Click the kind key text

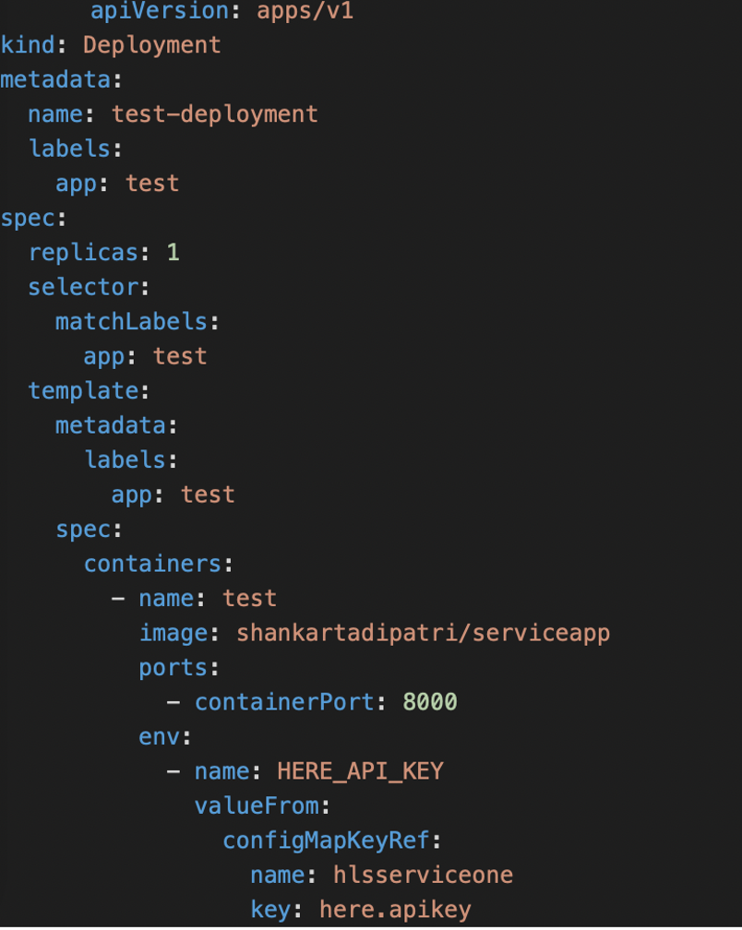[28, 45]
